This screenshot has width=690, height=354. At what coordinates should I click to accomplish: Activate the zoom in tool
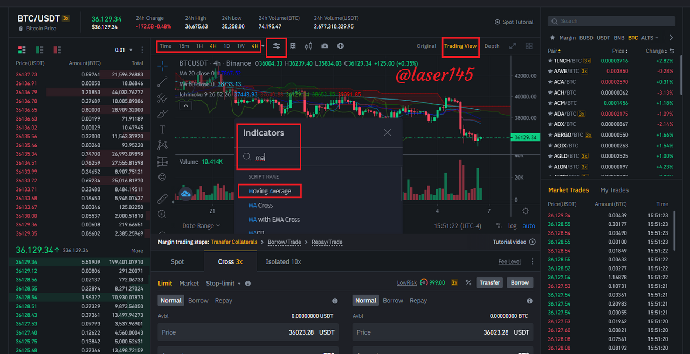[x=162, y=214]
